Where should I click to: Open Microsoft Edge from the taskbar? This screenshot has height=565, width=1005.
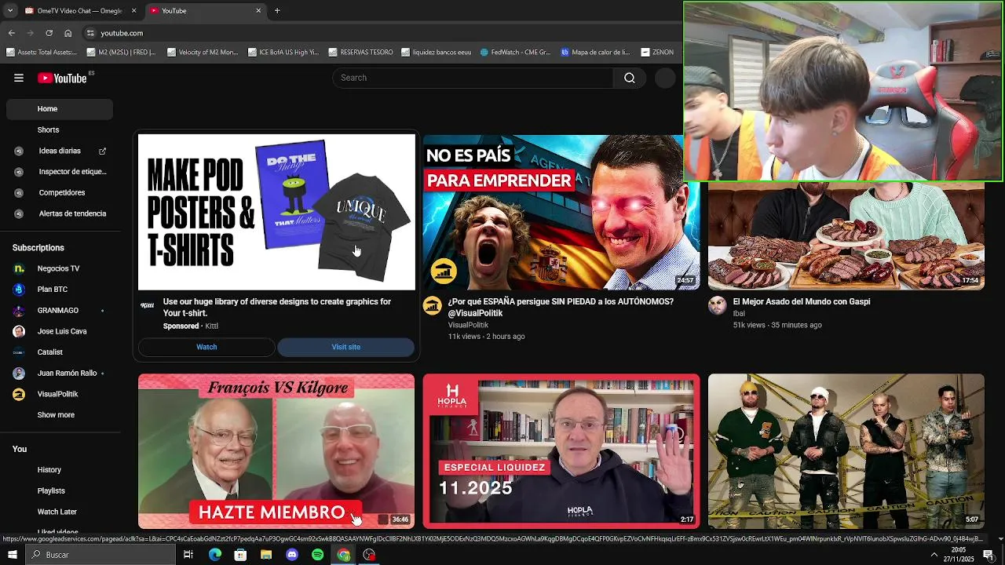pyautogui.click(x=214, y=555)
